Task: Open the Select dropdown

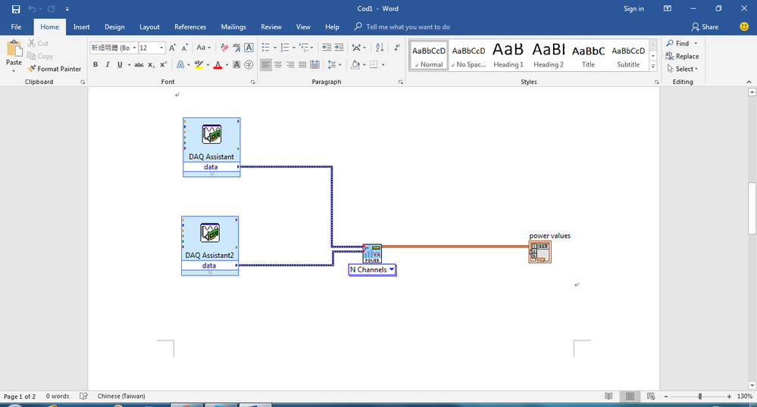Action: (682, 69)
